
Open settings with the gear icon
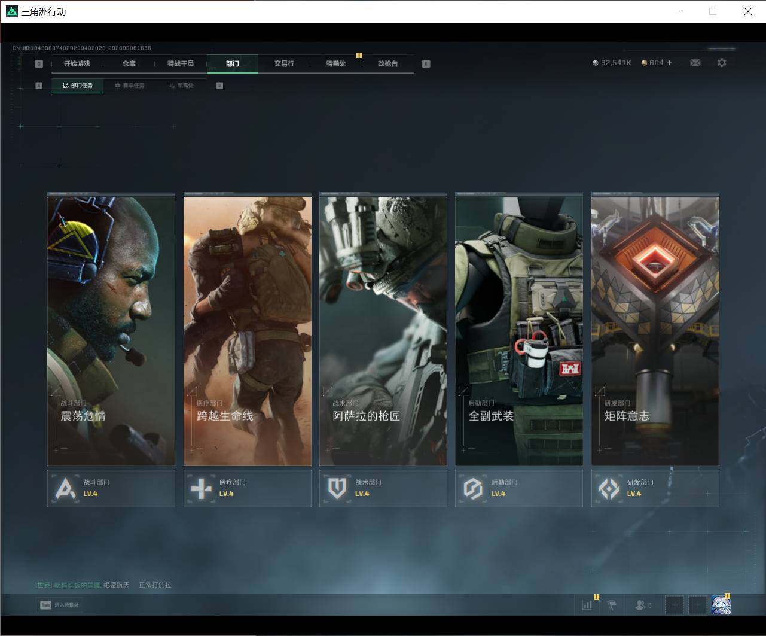tap(722, 63)
